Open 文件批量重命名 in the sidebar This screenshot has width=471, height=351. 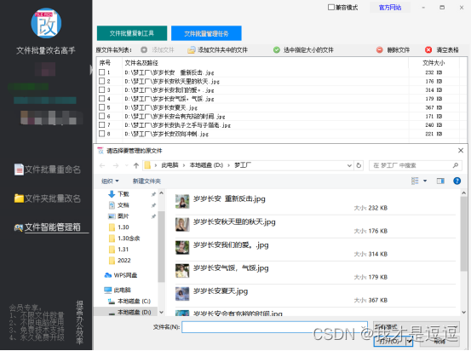(x=48, y=170)
